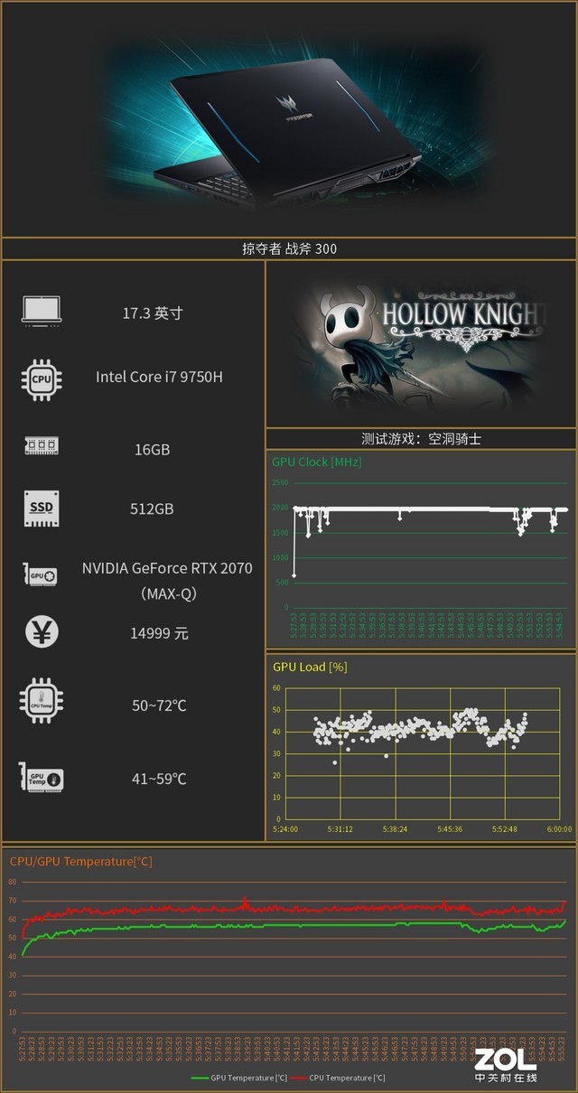Click the 5:45:36 axis label on GPU Load
The height and width of the screenshot is (1093, 578).
449,828
